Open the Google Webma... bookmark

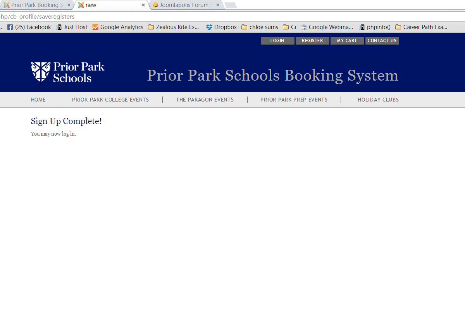pyautogui.click(x=327, y=27)
